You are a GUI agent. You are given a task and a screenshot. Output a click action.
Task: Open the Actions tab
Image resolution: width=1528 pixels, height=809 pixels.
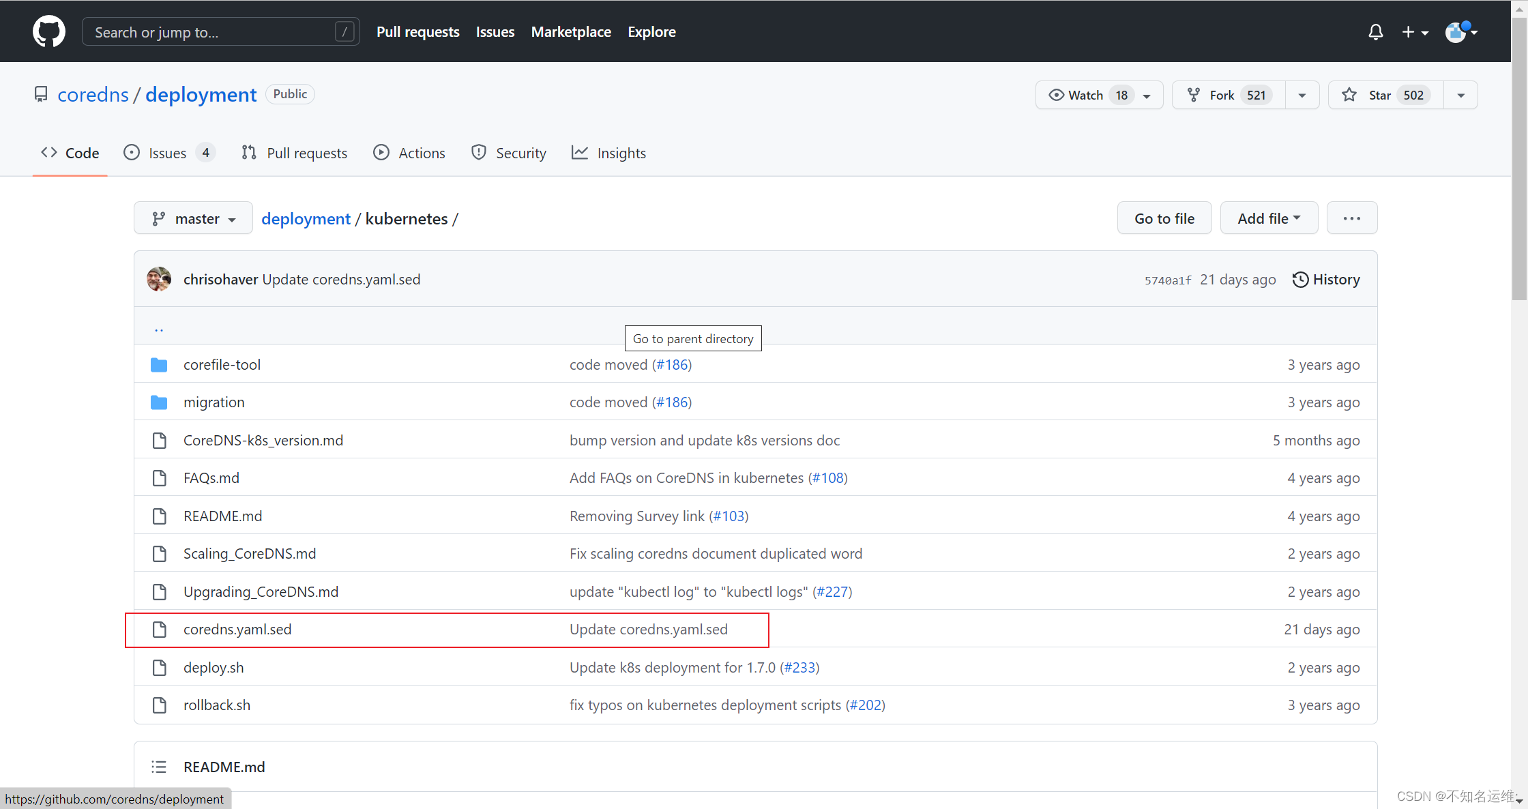coord(409,153)
